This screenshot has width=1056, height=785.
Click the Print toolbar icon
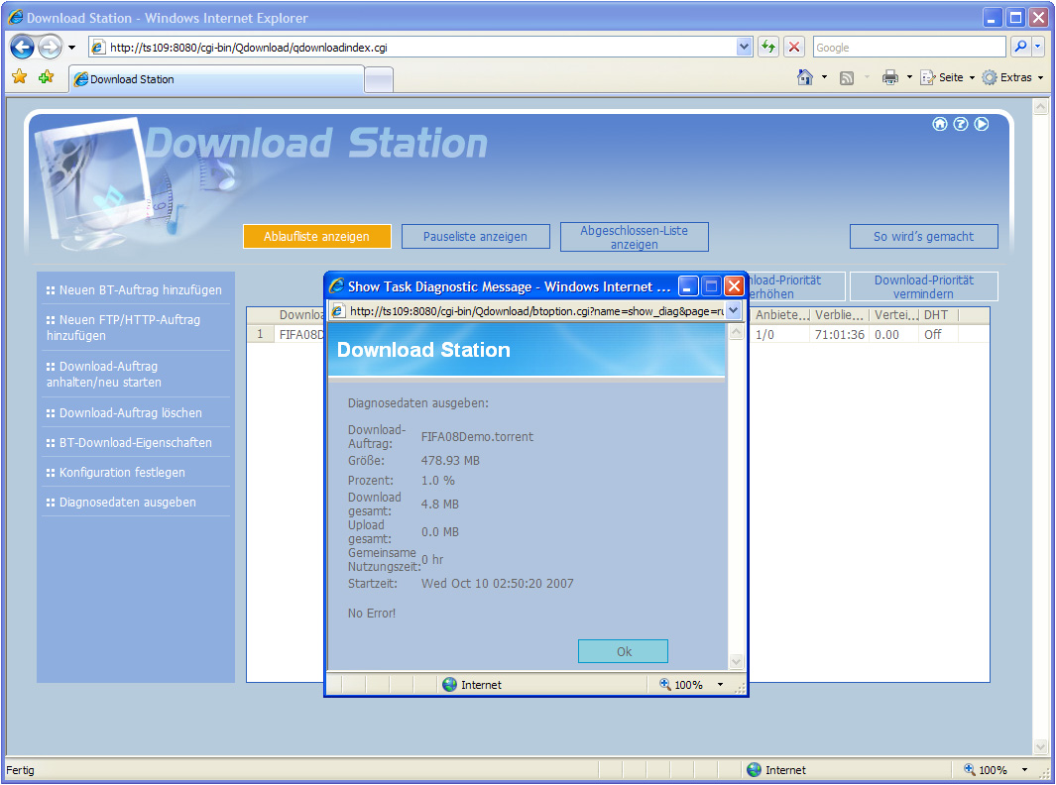(889, 77)
